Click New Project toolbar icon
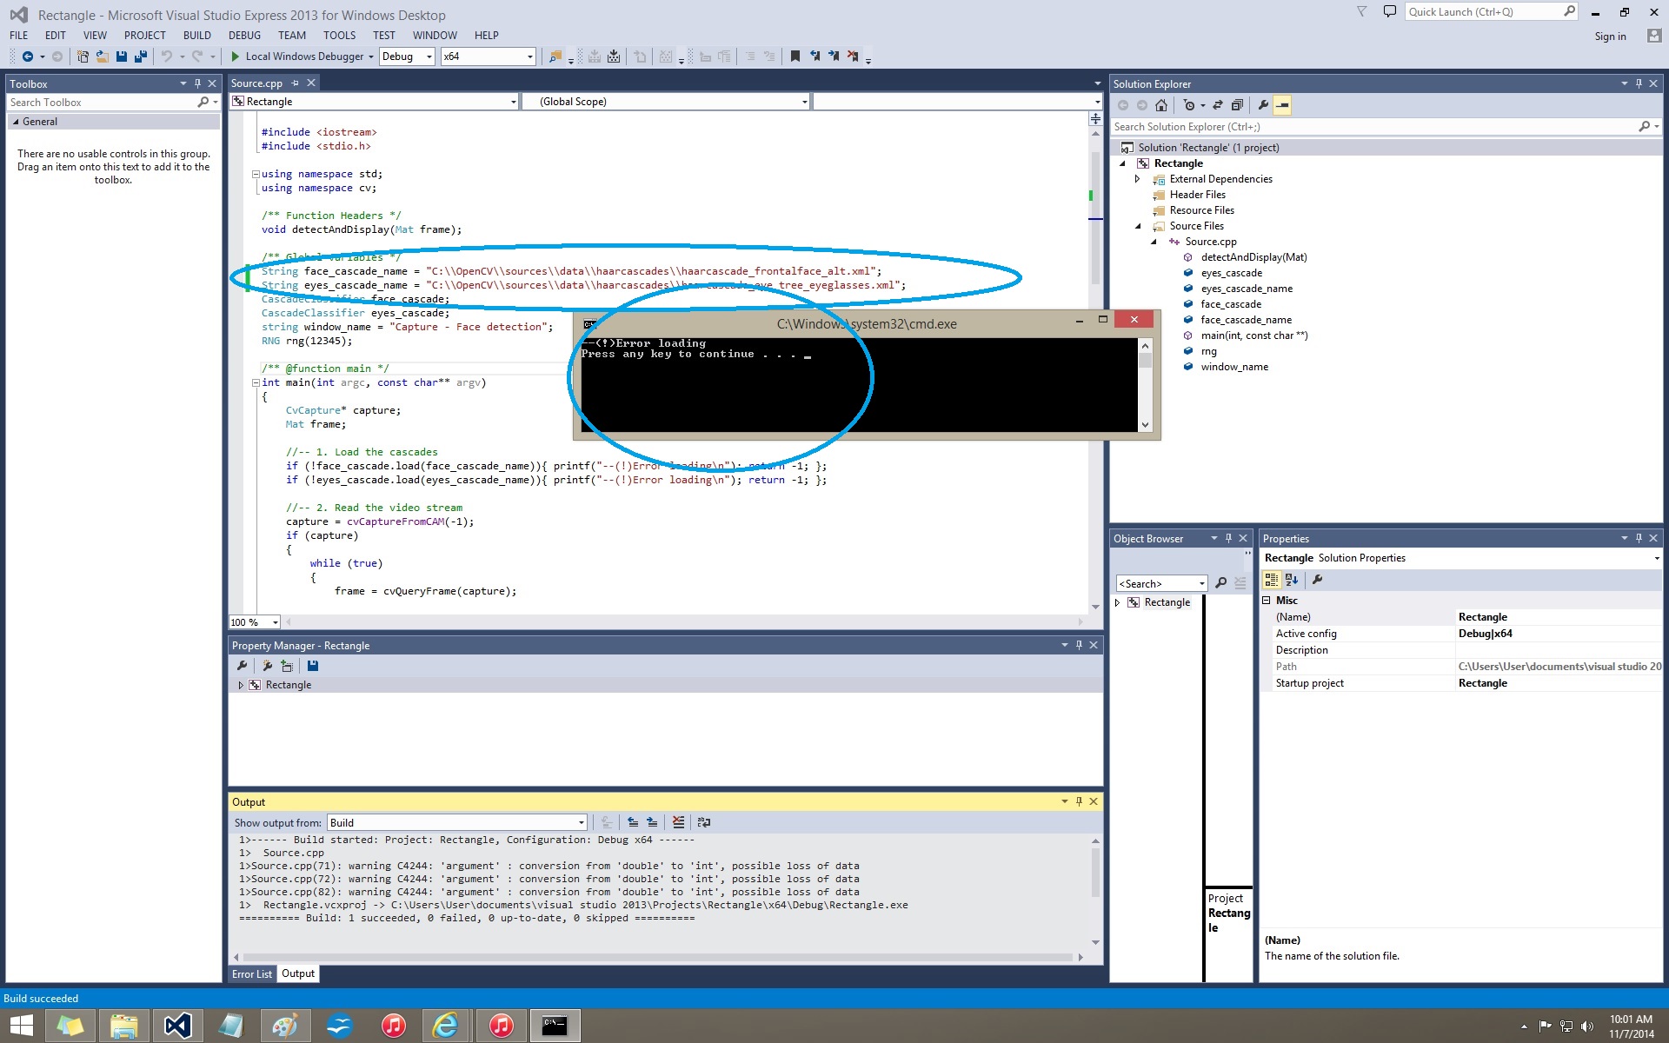Viewport: 1669px width, 1043px height. click(83, 56)
